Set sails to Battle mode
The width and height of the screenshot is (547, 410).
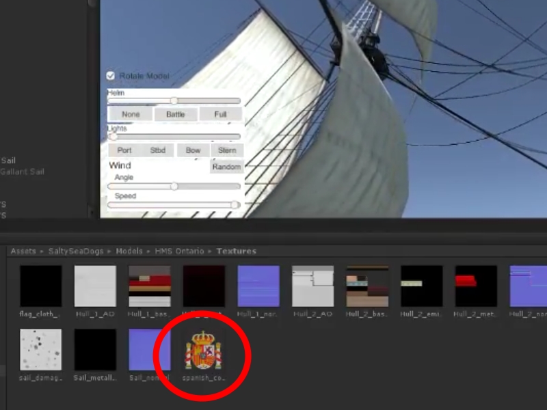click(175, 115)
